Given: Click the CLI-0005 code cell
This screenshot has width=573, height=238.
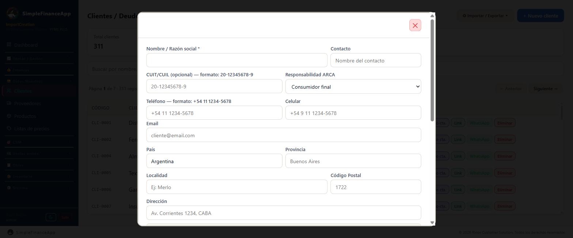Looking at the screenshot, I should [x=101, y=173].
